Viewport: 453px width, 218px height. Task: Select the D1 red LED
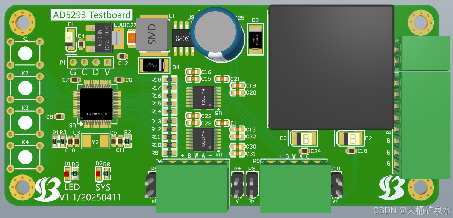[67, 174]
